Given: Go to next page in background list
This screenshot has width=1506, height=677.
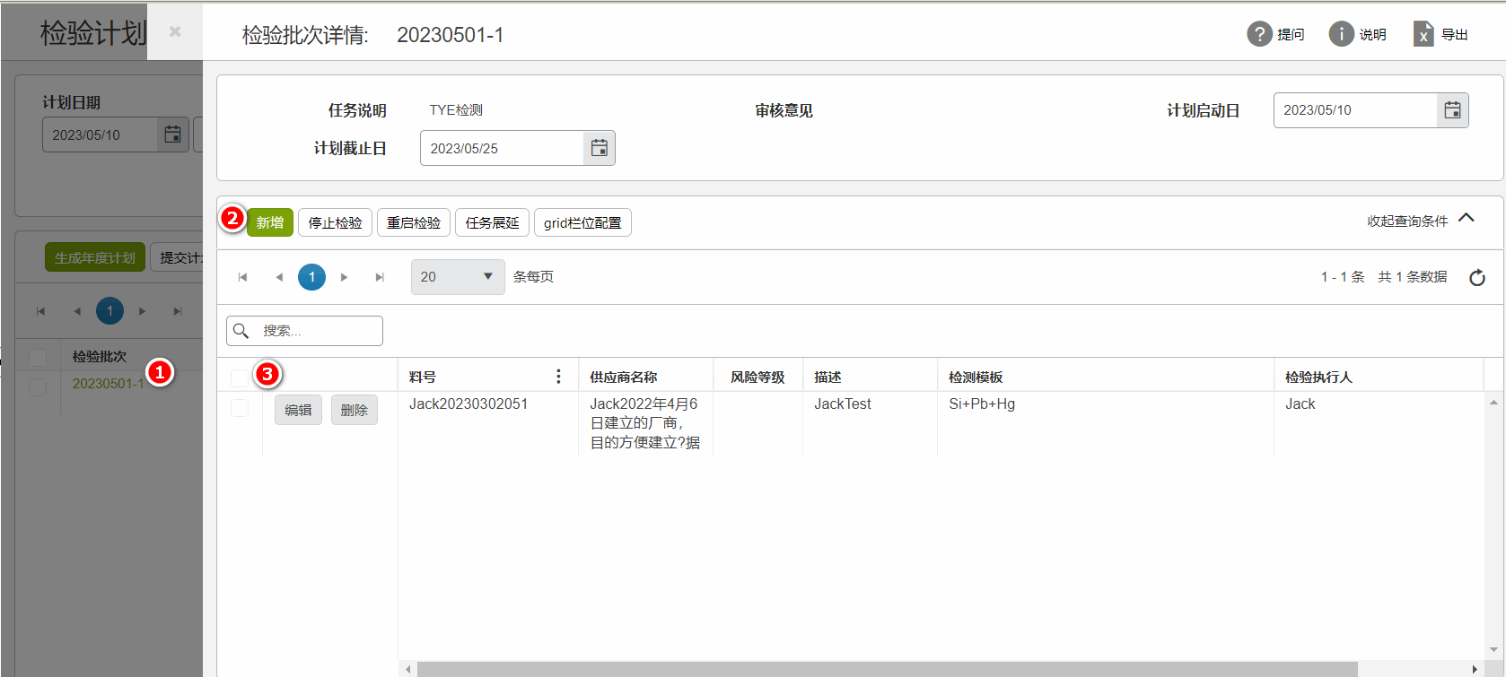Looking at the screenshot, I should click(x=142, y=311).
